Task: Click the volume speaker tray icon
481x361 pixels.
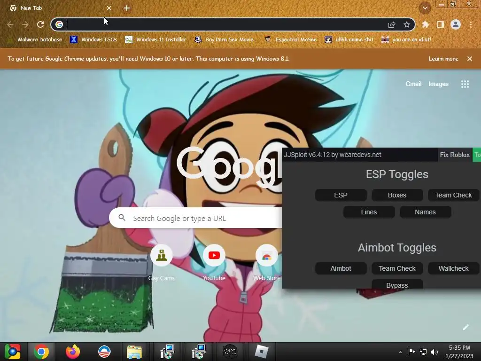Action: click(x=434, y=352)
